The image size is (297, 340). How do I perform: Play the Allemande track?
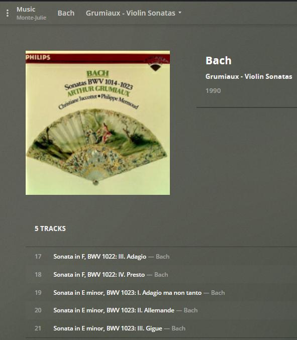tap(114, 310)
